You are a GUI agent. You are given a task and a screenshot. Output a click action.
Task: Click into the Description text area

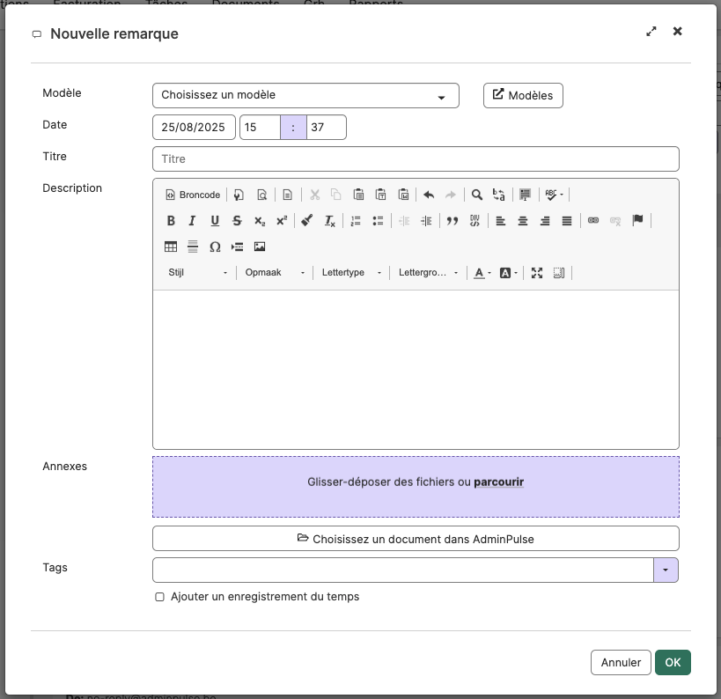click(416, 369)
